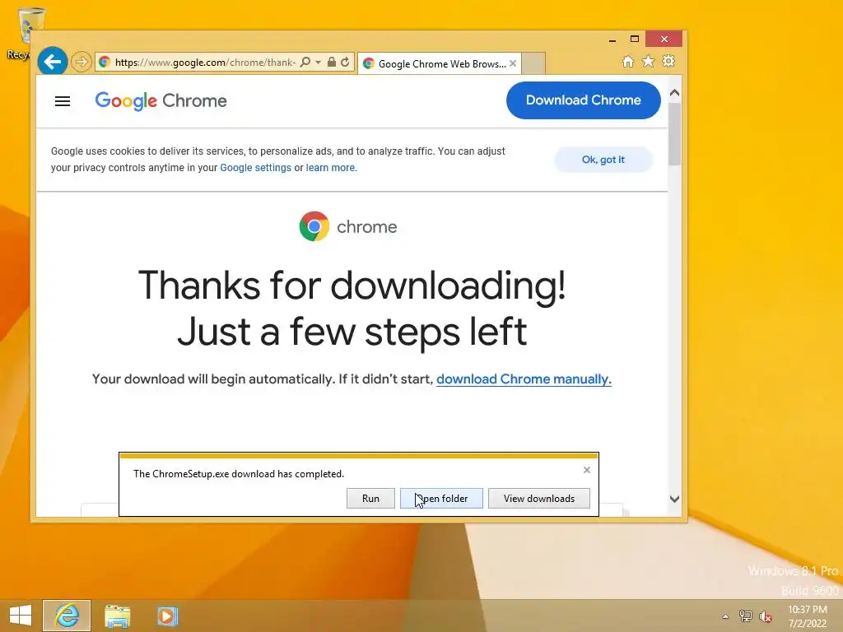Open the Windows Start button
Image resolution: width=843 pixels, height=632 pixels.
coord(21,616)
